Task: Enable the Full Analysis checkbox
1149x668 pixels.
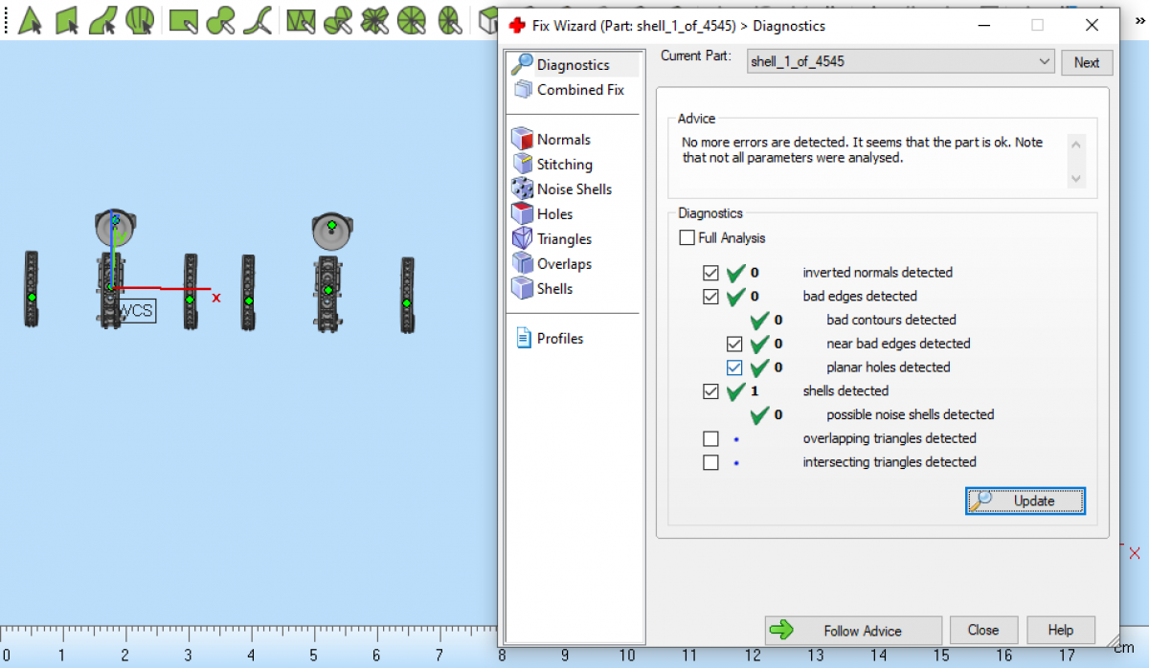Action: tap(687, 237)
